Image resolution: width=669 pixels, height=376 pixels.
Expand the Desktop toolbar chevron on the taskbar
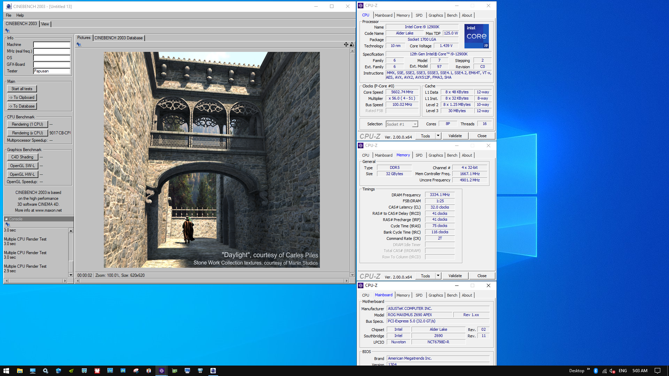588,369
